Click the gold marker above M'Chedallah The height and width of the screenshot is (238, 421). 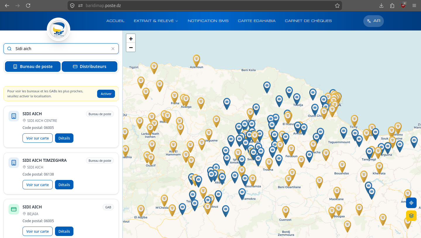click(x=164, y=200)
